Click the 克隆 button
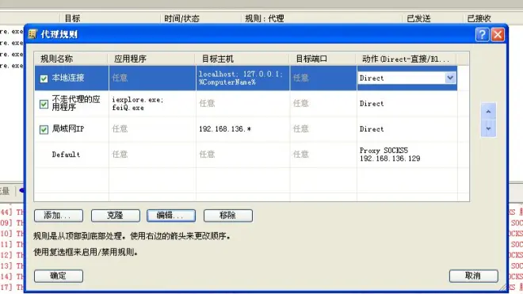Viewport: 523px width, 294px height. point(116,216)
